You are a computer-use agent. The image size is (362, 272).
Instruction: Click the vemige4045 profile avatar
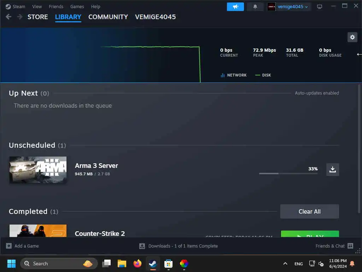tap(271, 7)
